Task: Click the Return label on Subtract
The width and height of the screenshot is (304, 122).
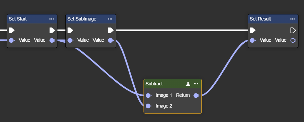Action: click(x=183, y=95)
